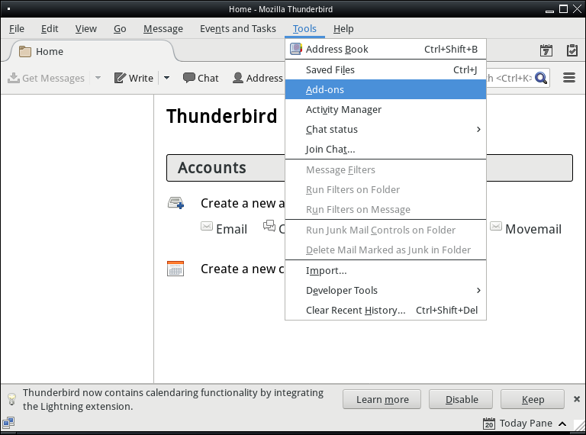Screen dimensions: 586x435
Task: Select Join Chat... menu entry
Action: click(x=385, y=149)
